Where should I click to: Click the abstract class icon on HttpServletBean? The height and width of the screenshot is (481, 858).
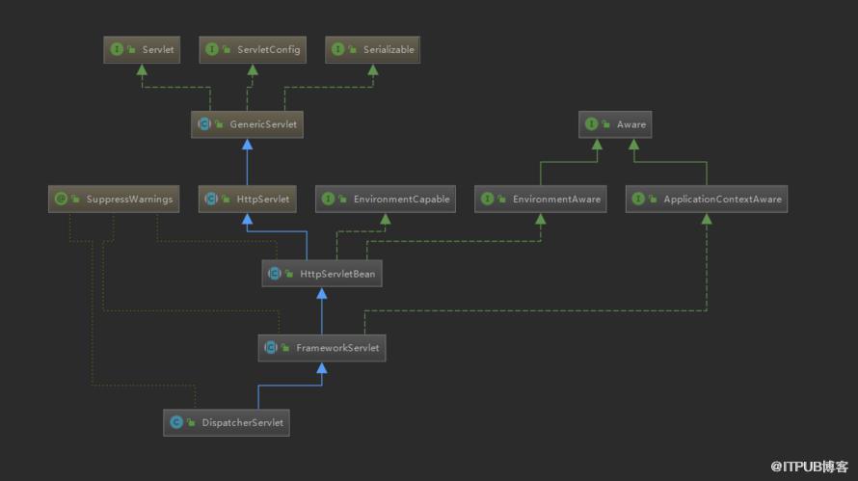click(x=275, y=274)
